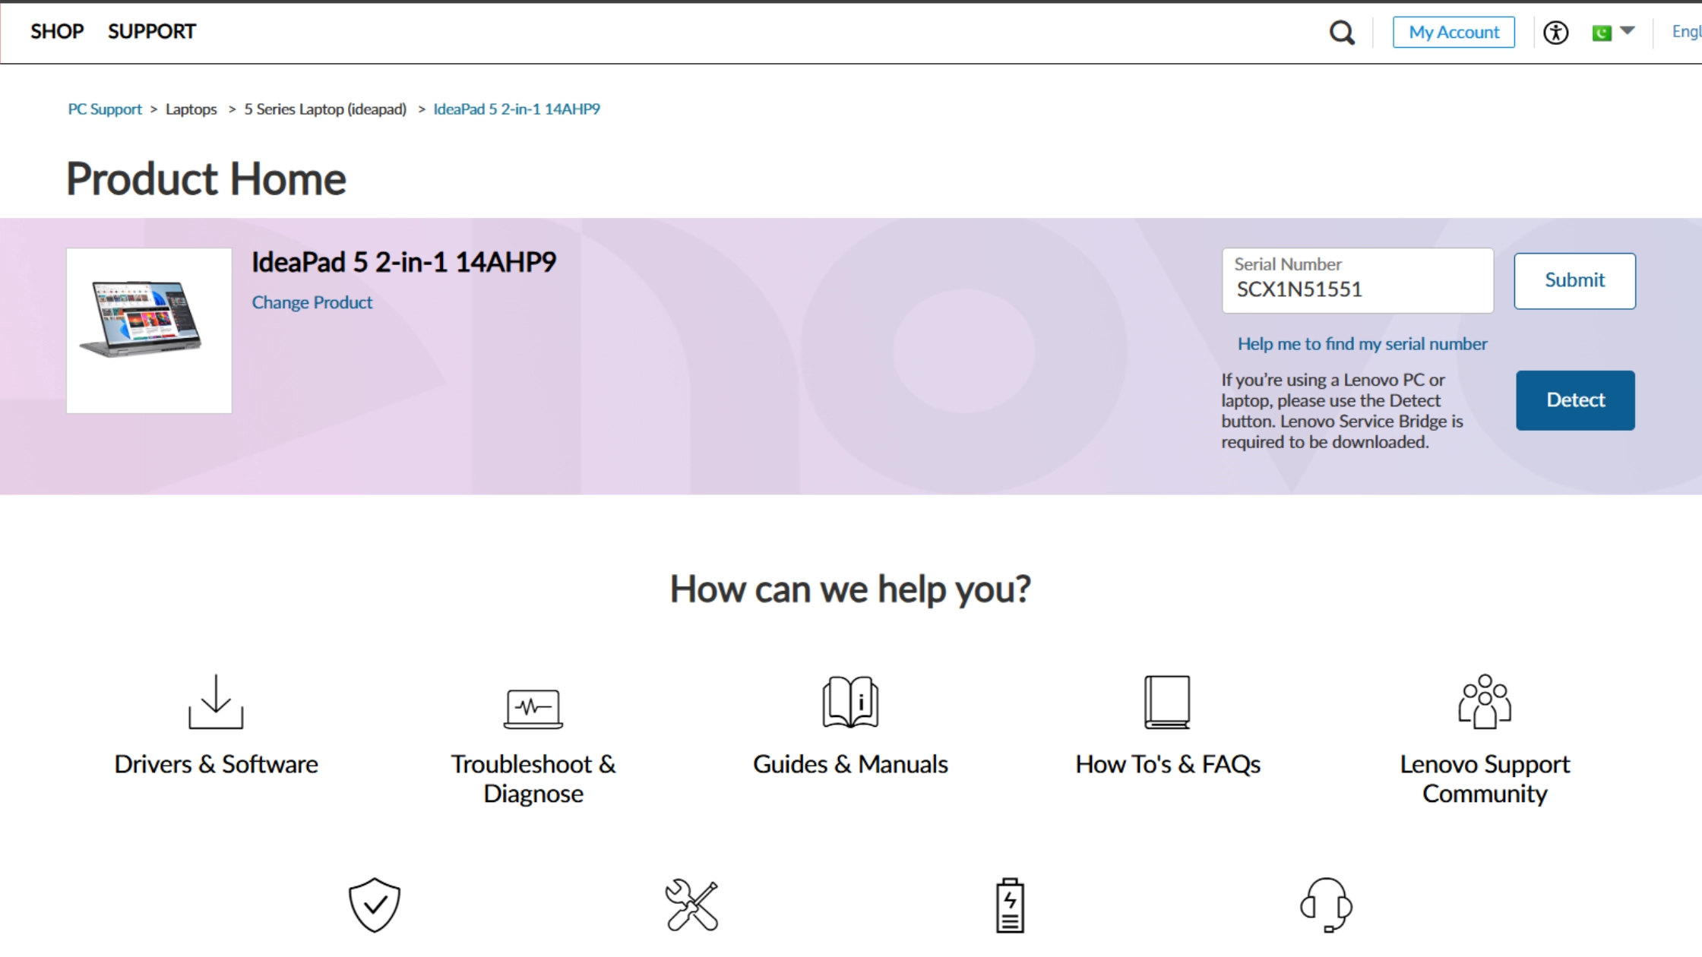Open the How To's & FAQs book icon
The width and height of the screenshot is (1702, 957).
1167,702
